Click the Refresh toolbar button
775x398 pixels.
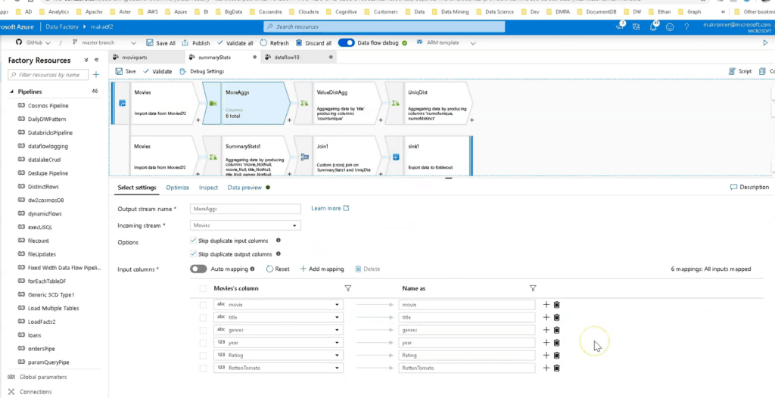274,43
